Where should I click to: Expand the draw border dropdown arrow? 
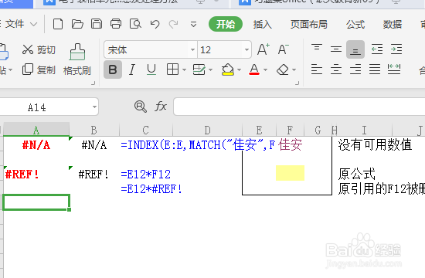click(x=211, y=70)
